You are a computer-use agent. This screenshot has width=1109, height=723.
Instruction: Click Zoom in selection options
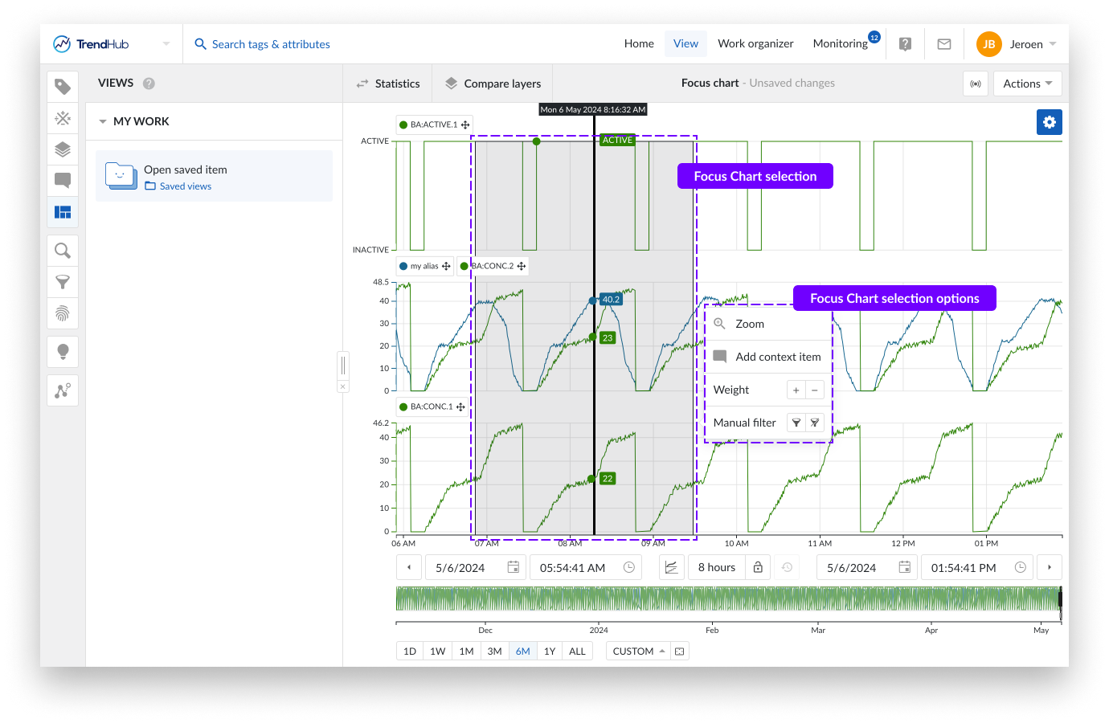tap(749, 324)
